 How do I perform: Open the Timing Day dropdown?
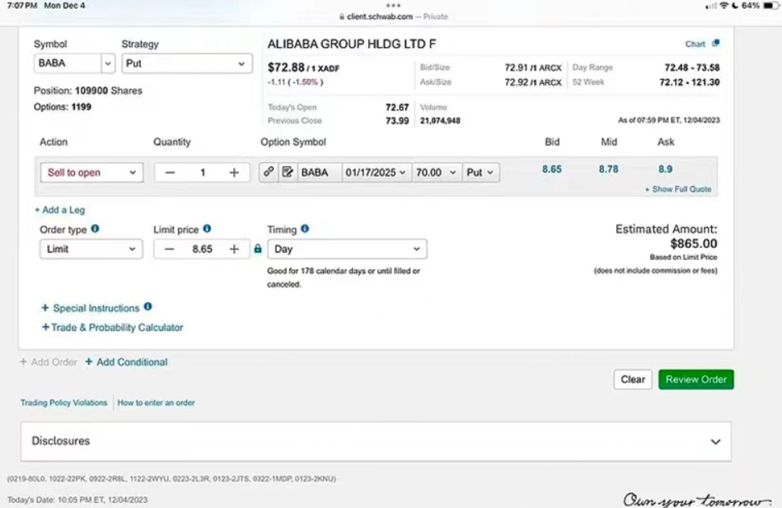(x=347, y=249)
